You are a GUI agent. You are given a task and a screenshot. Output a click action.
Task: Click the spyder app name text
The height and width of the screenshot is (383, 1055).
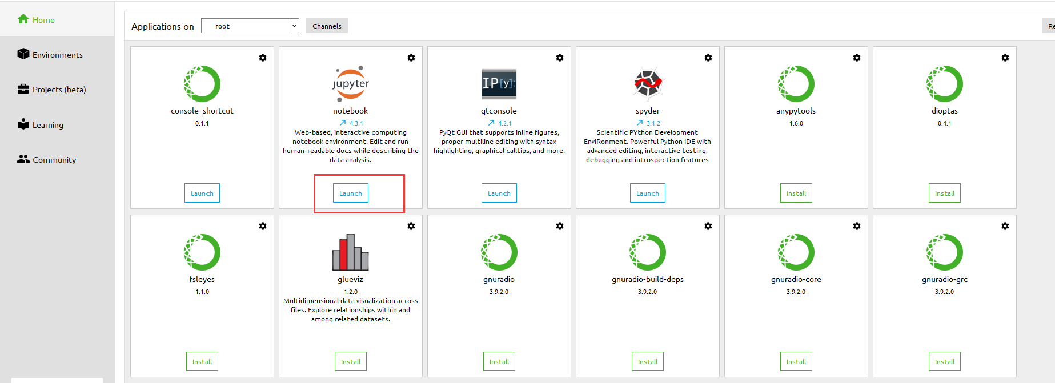tap(648, 111)
